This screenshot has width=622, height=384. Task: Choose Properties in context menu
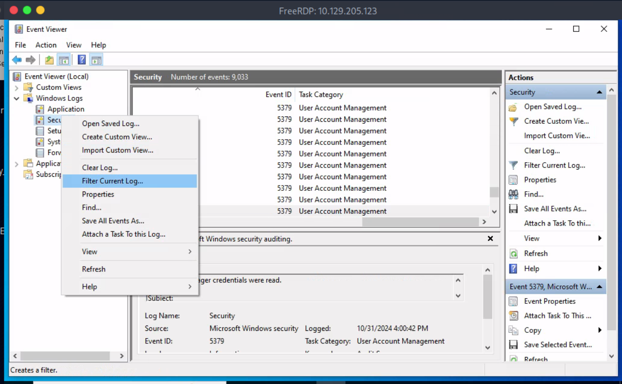(x=130, y=194)
